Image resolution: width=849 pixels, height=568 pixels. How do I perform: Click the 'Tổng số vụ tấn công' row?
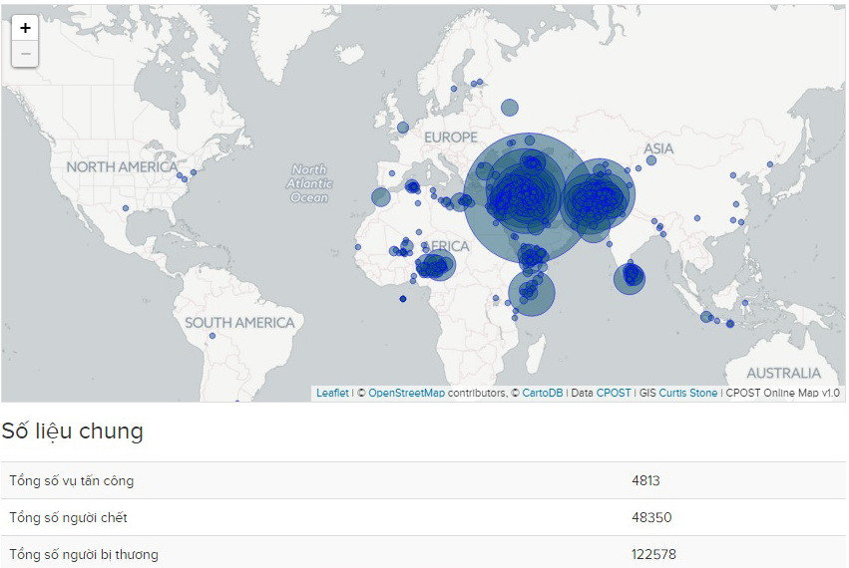pos(423,480)
